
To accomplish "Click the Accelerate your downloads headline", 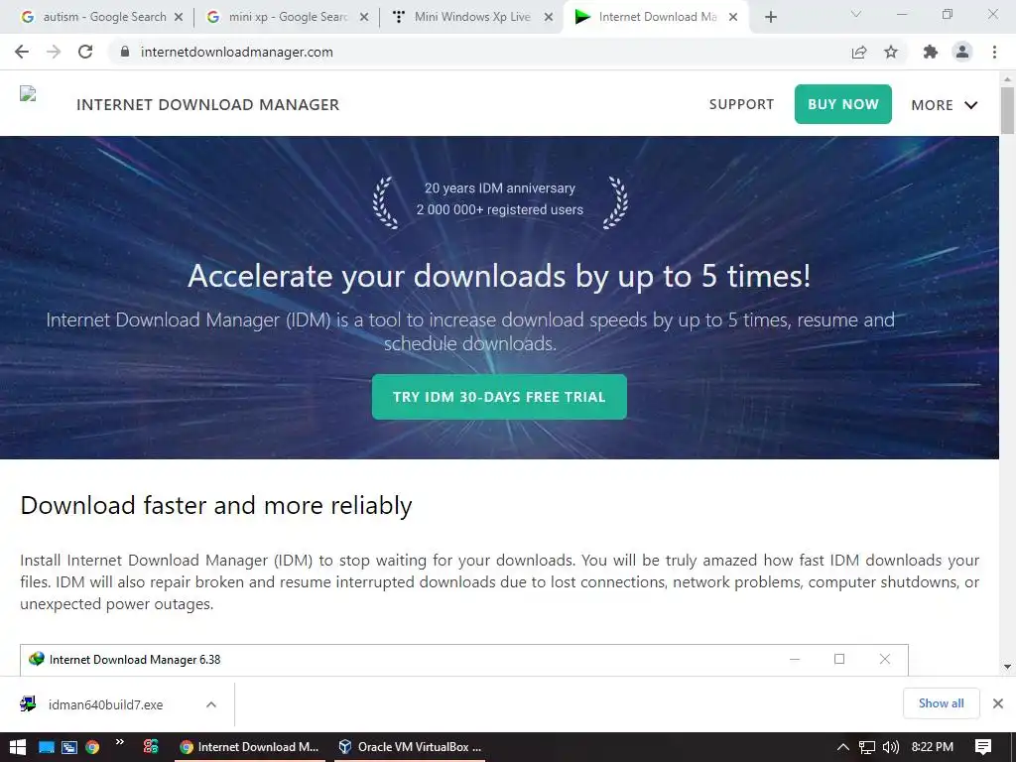I will point(499,276).
